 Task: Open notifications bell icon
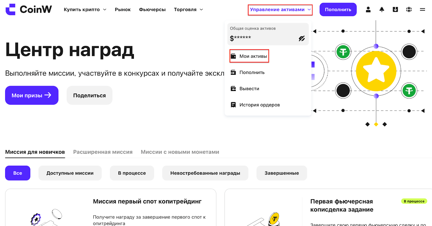tap(382, 9)
